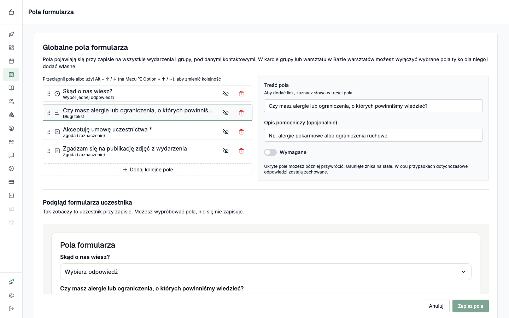Select the 'Czy masz alergie lub ograniczenia' field row
The width and height of the screenshot is (509, 318).
(x=147, y=113)
